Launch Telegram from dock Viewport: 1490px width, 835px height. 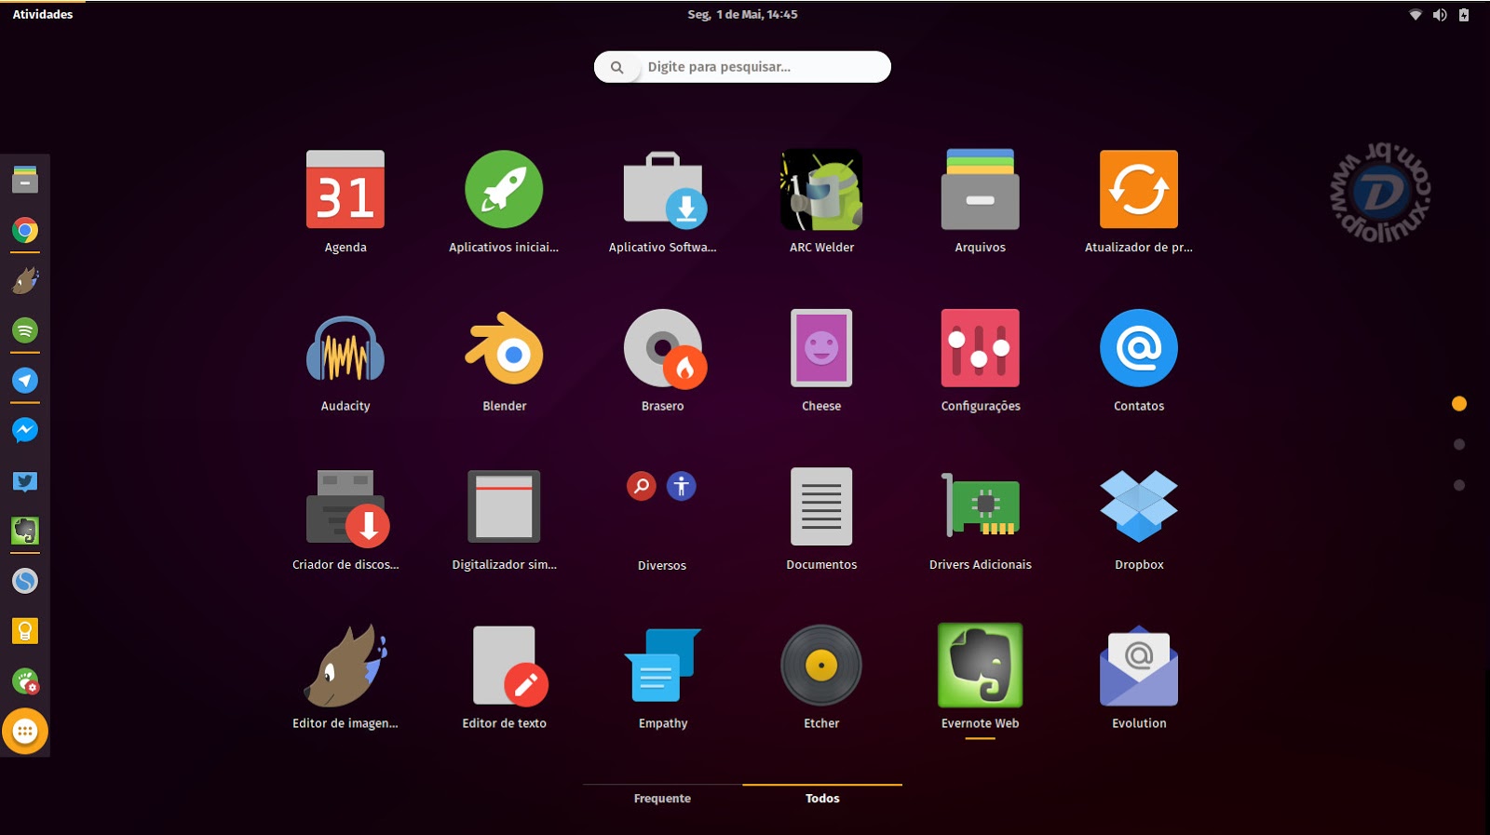tap(25, 381)
